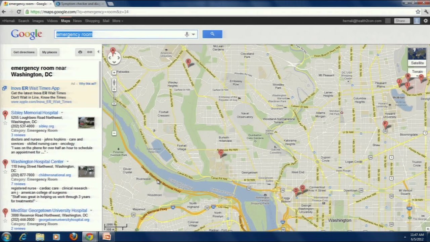This screenshot has width=430, height=242.
Task: Click map marker F near Howard University
Action: click(x=385, y=124)
